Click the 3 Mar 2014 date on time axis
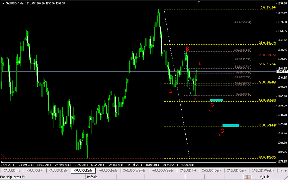The width and height of the screenshot is (288, 180). click(152, 165)
